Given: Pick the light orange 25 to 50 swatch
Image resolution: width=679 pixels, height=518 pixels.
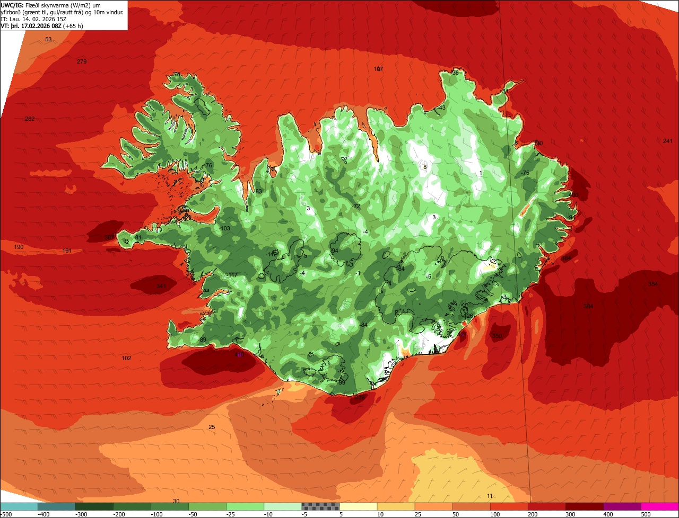Looking at the screenshot, I should (x=433, y=506).
